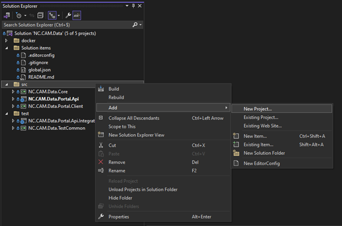Click Existing Item in the submenu

[259, 145]
